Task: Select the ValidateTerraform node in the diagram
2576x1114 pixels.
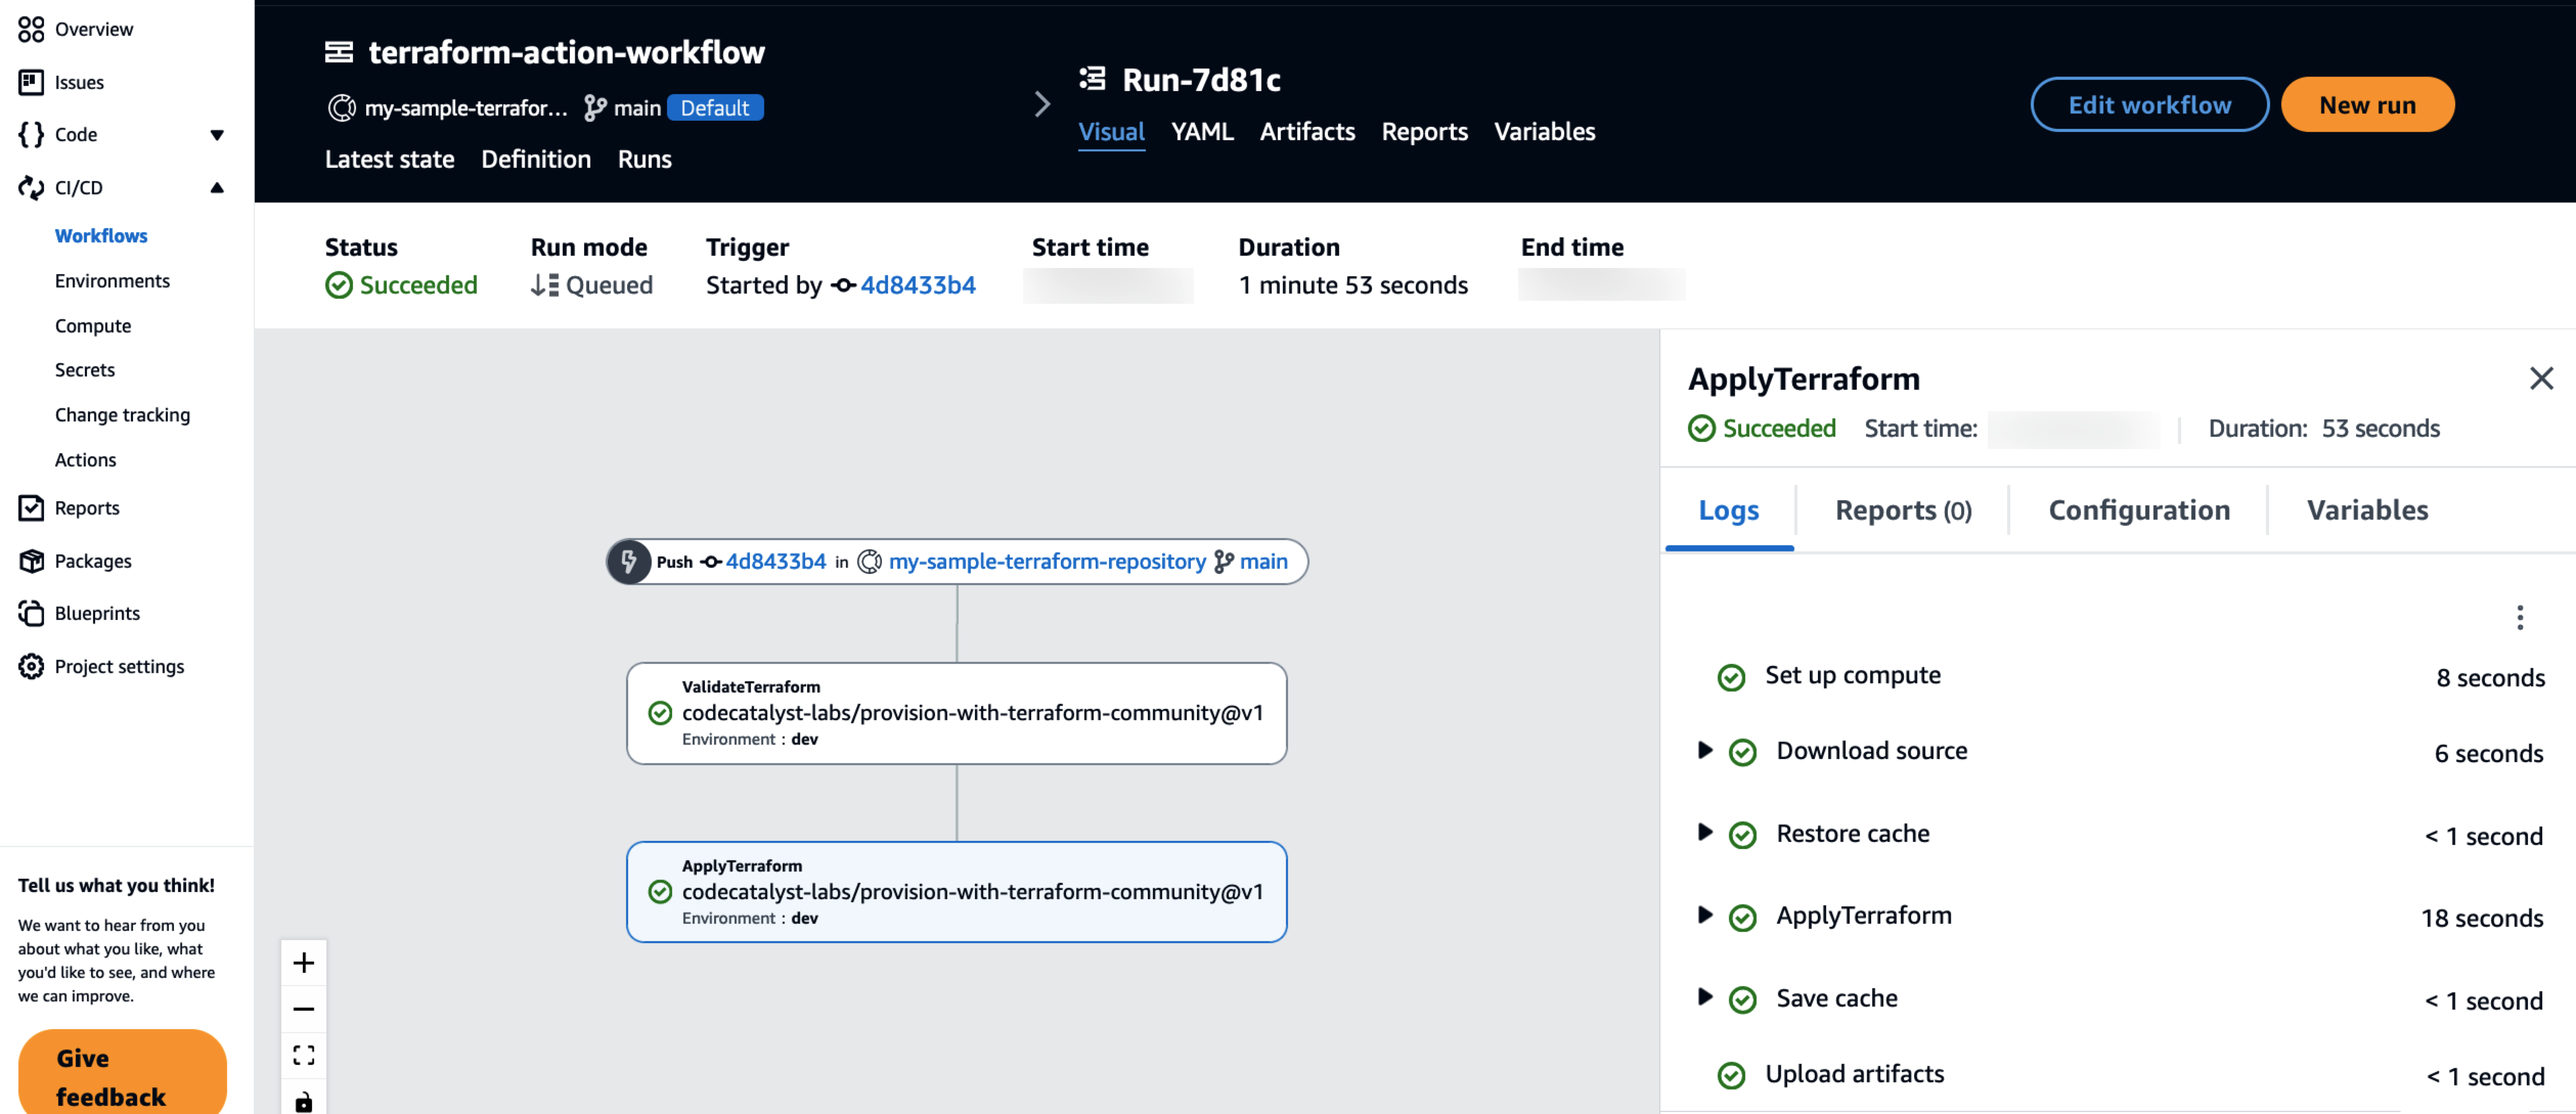Action: tap(956, 712)
